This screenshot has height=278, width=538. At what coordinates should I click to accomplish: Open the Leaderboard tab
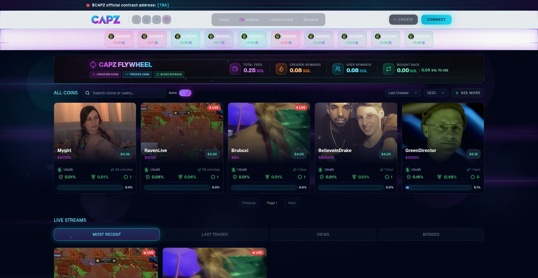tap(281, 20)
